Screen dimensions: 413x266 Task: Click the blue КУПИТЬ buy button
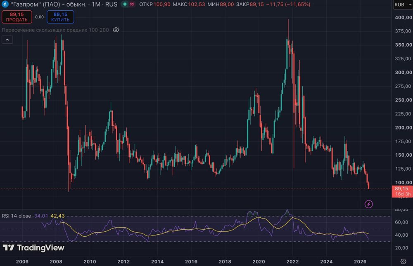coord(60,17)
